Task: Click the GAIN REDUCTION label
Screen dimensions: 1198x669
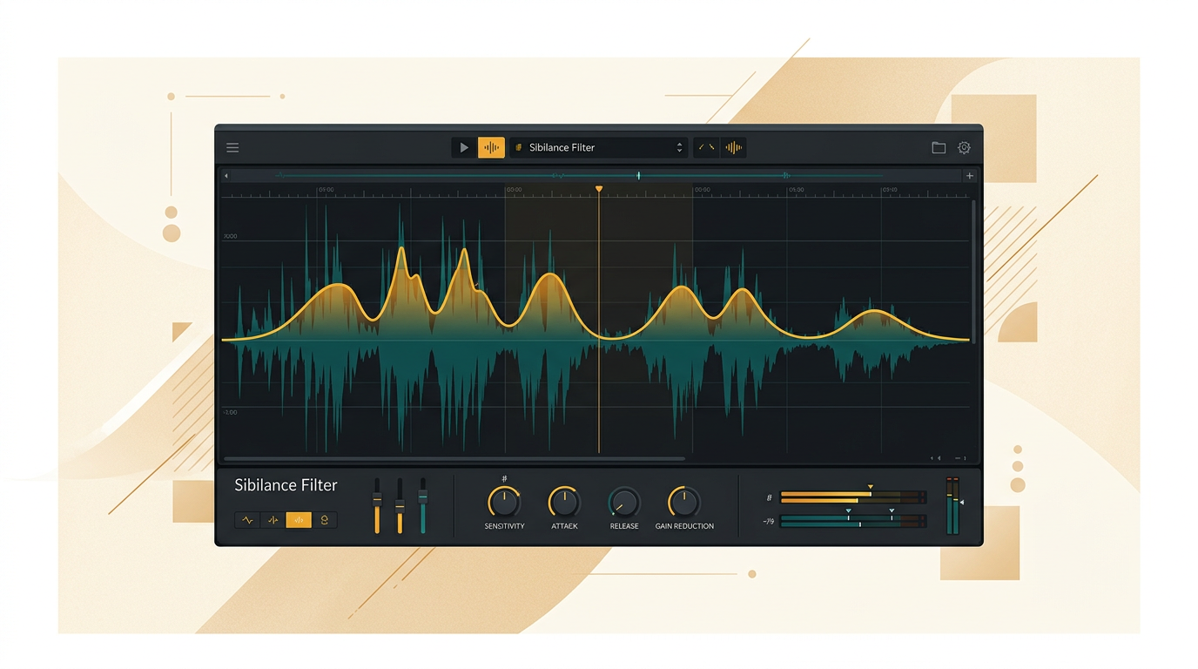Action: (x=684, y=527)
